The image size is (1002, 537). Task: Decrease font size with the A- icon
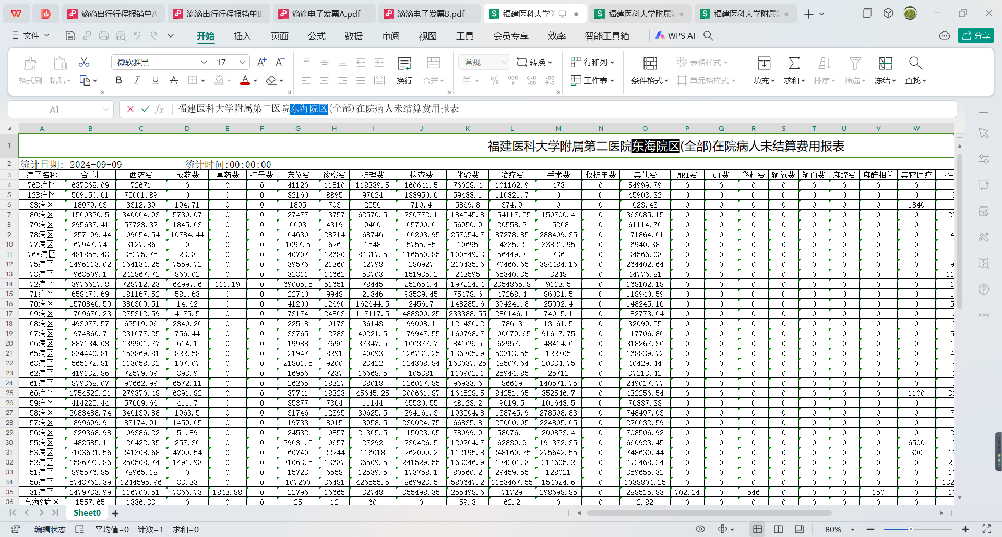click(x=280, y=62)
